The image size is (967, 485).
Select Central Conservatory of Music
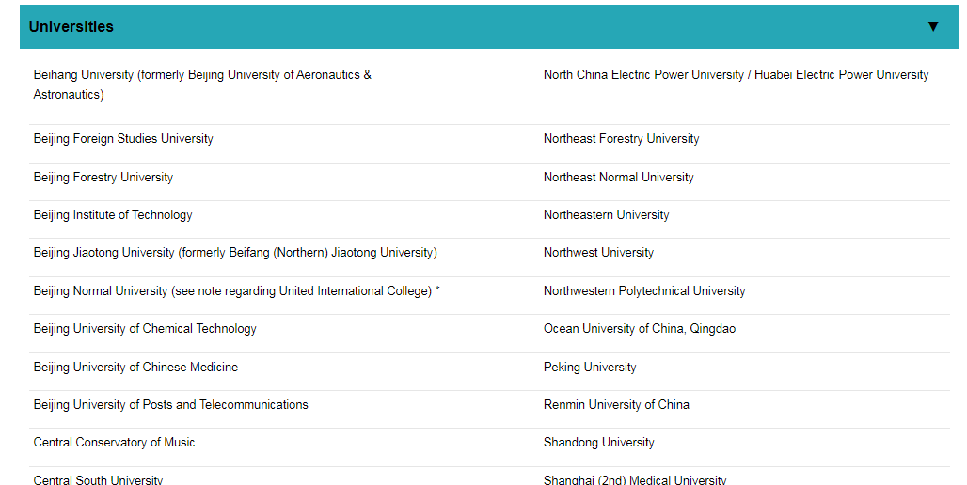[114, 442]
